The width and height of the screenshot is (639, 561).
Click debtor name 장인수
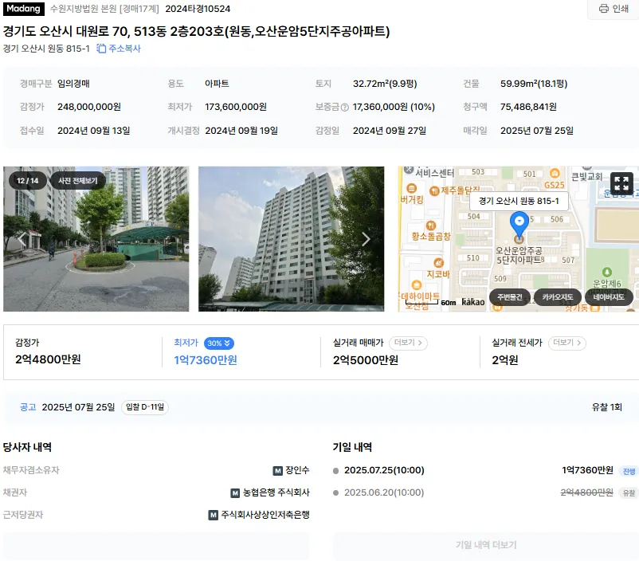(x=297, y=470)
